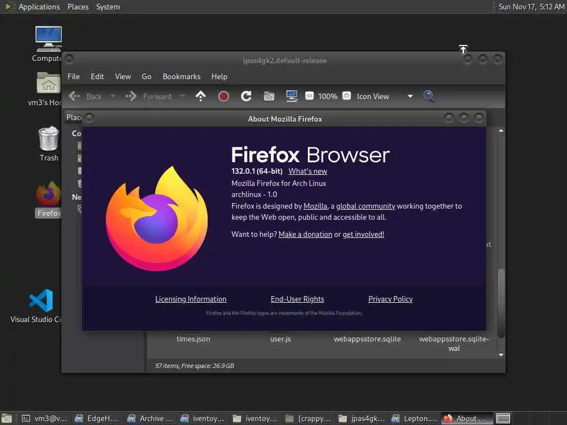Click the Firefox desktop icon
567x425 pixels.
(x=49, y=194)
